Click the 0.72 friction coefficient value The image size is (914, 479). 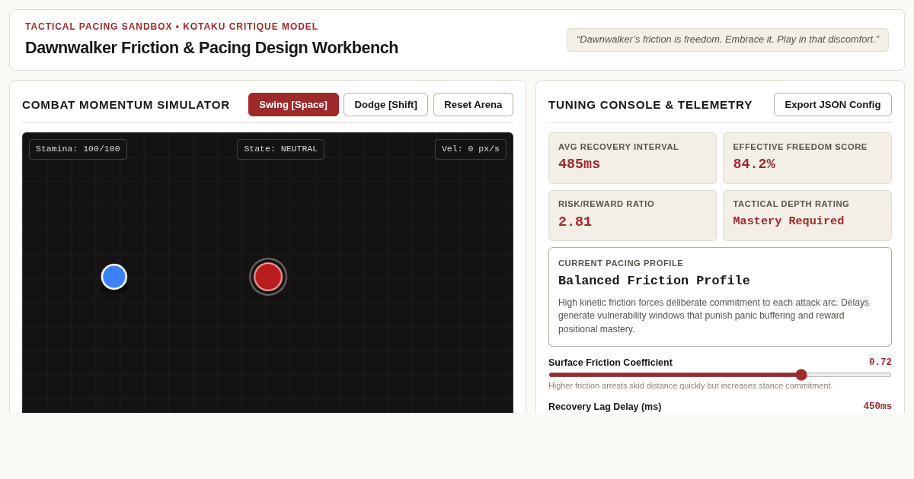tap(880, 363)
